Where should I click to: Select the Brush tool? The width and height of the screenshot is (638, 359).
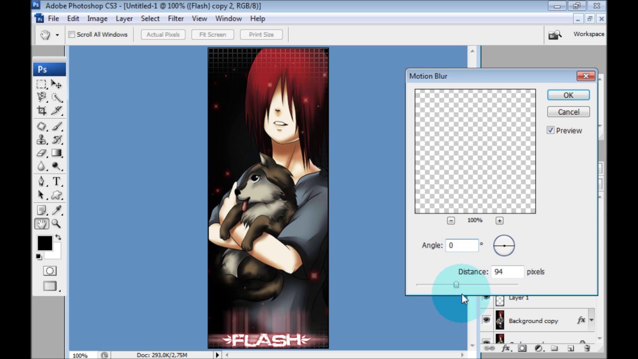tap(56, 127)
